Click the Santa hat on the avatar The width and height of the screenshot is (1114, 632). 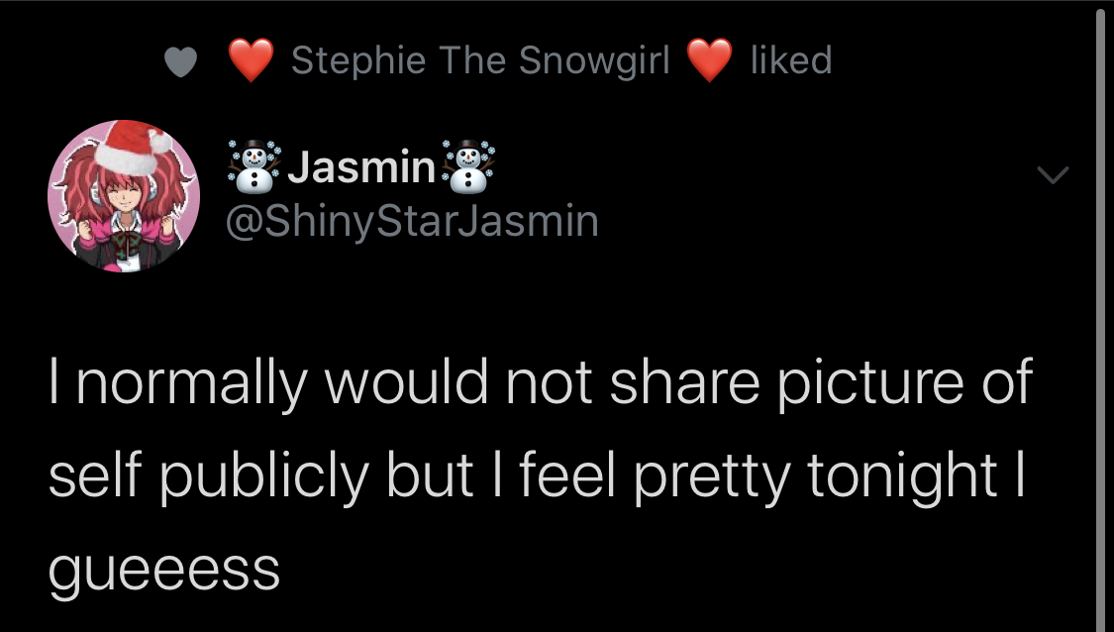coord(134,145)
